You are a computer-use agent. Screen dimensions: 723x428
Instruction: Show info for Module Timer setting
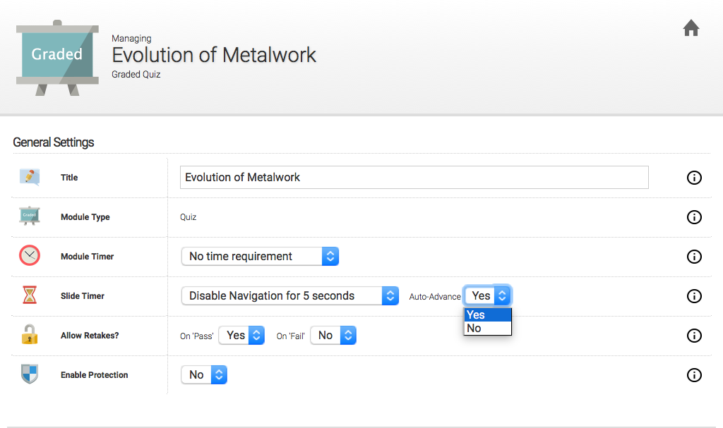[x=694, y=257]
